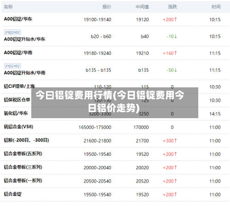230x206 pixels.
Task: Click the price range 20000-20040
Action: [98, 168]
